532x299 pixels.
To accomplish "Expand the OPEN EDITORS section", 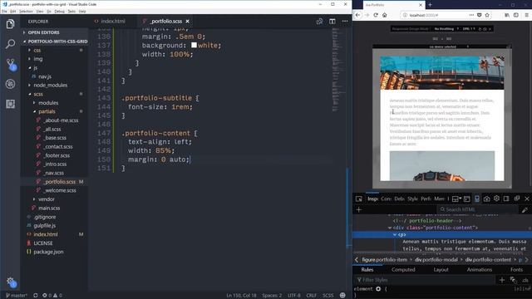I will click(x=43, y=32).
